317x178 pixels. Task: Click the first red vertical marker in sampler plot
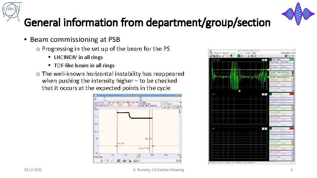point(117,131)
